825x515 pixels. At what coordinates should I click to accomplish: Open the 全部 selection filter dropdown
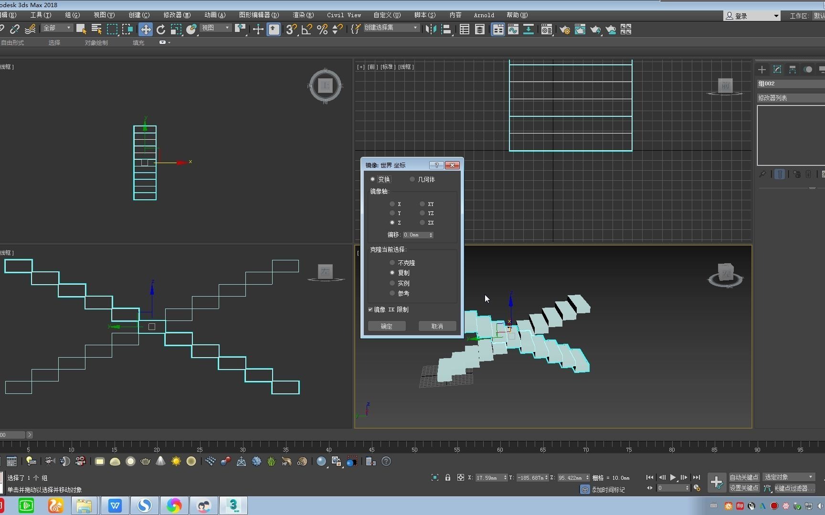[56, 28]
